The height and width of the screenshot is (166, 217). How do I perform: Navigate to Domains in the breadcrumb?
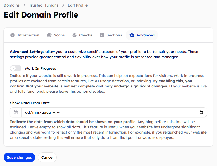coord(12,5)
